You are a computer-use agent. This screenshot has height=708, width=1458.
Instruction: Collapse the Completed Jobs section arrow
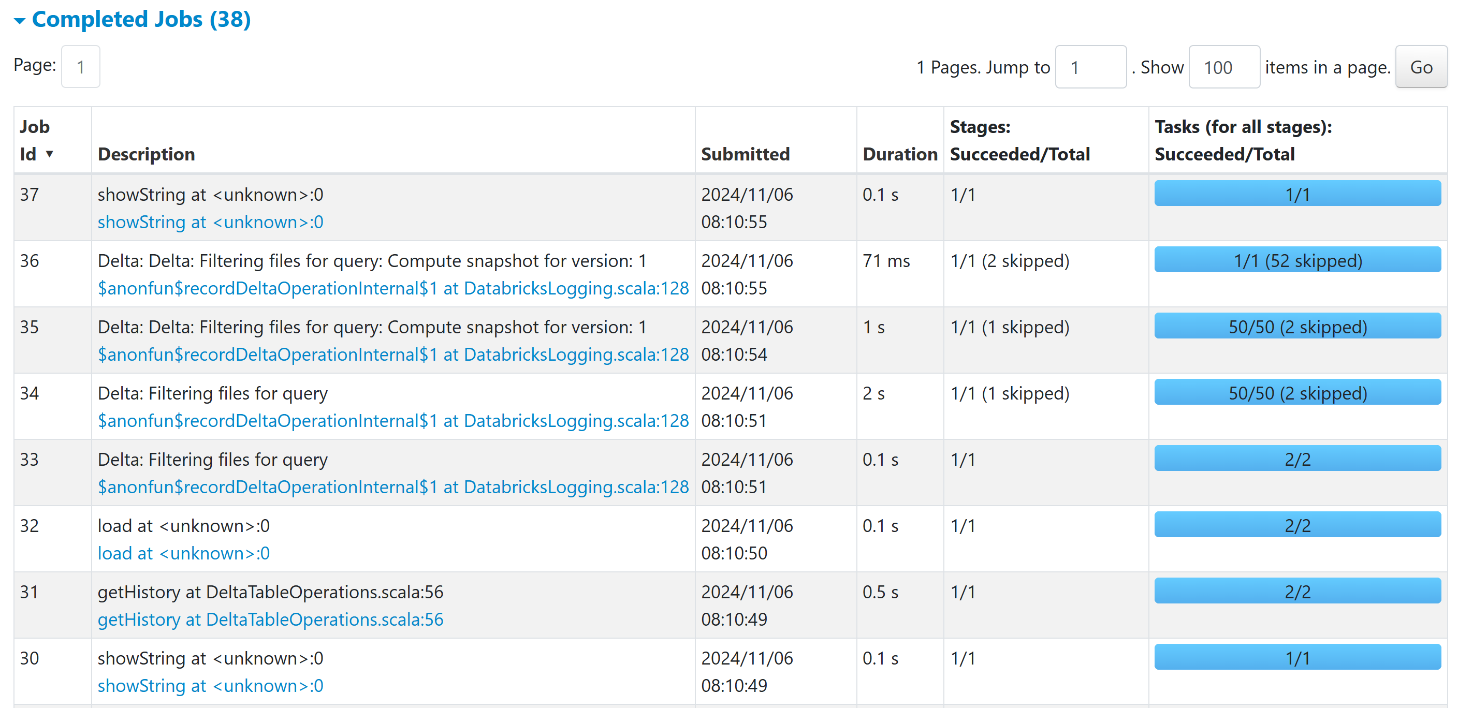[20, 21]
